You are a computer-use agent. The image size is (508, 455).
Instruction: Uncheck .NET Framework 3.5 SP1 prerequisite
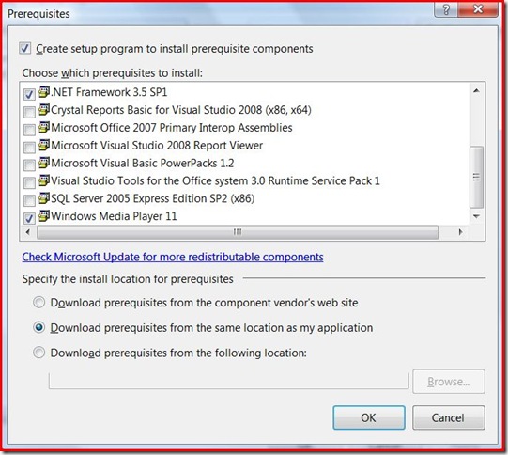coord(29,94)
